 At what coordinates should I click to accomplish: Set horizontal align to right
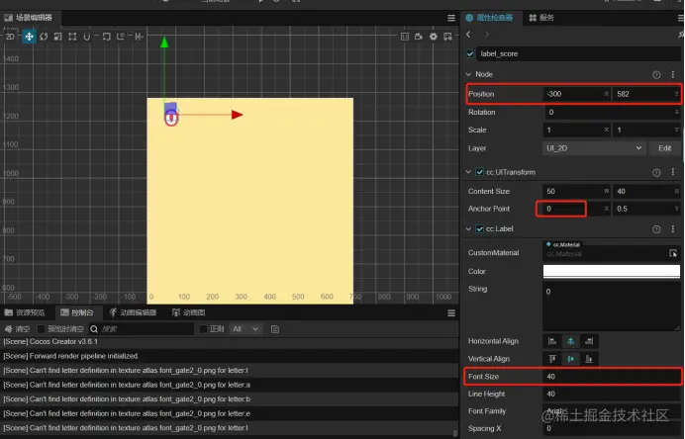pyautogui.click(x=589, y=341)
